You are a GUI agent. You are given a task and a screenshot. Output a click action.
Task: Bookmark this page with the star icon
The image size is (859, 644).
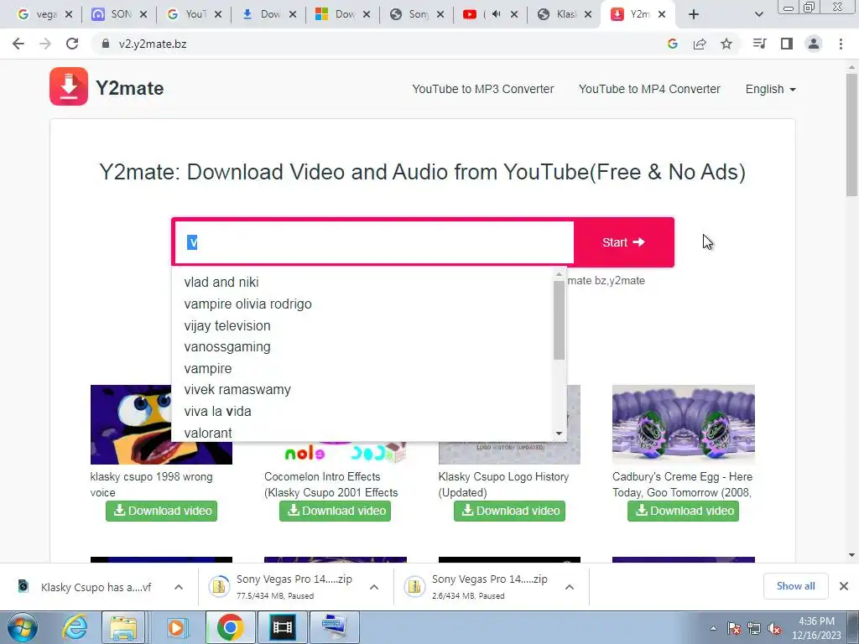tap(726, 44)
